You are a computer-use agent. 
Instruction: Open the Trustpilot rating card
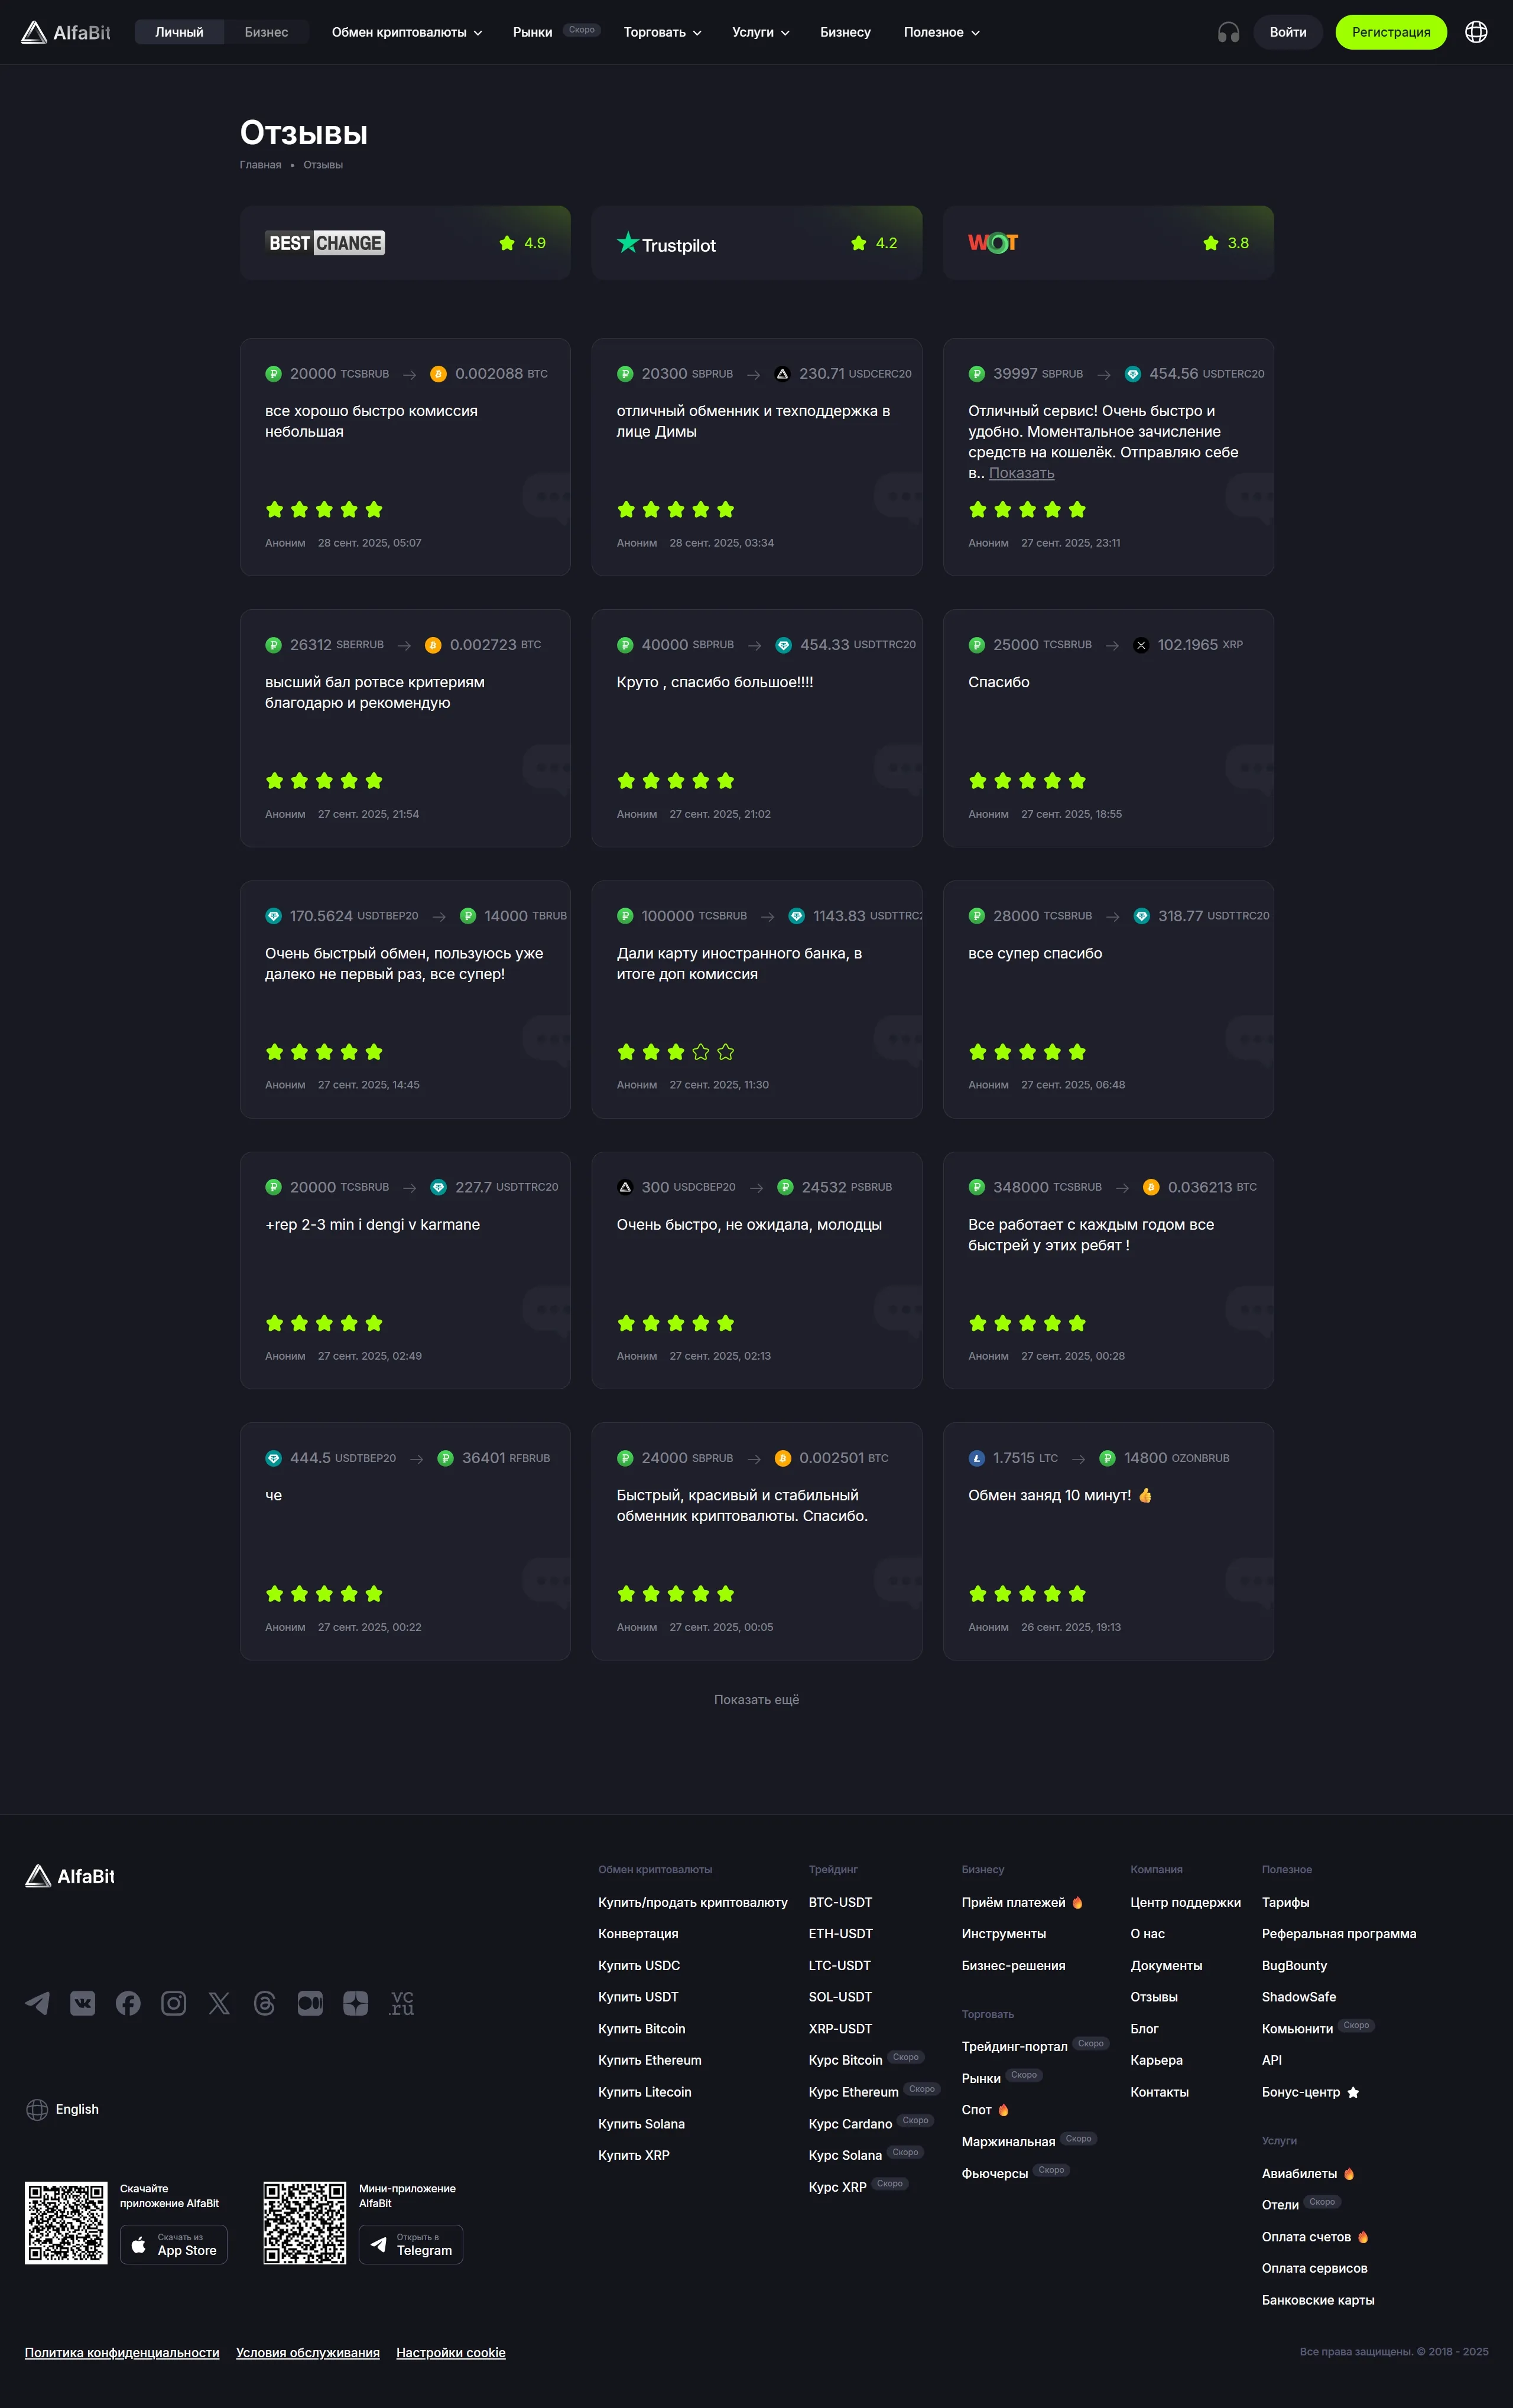[756, 243]
